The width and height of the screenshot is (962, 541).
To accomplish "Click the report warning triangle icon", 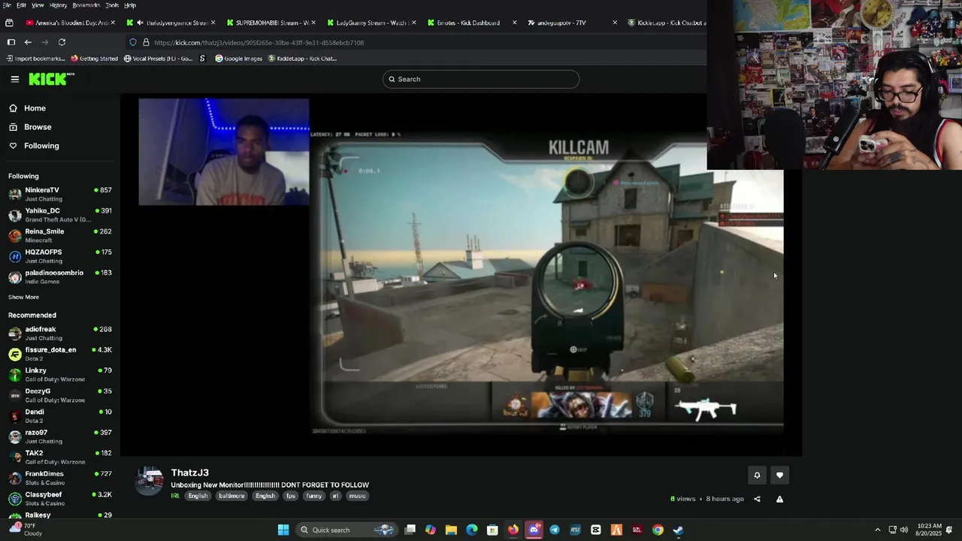I will 779,499.
